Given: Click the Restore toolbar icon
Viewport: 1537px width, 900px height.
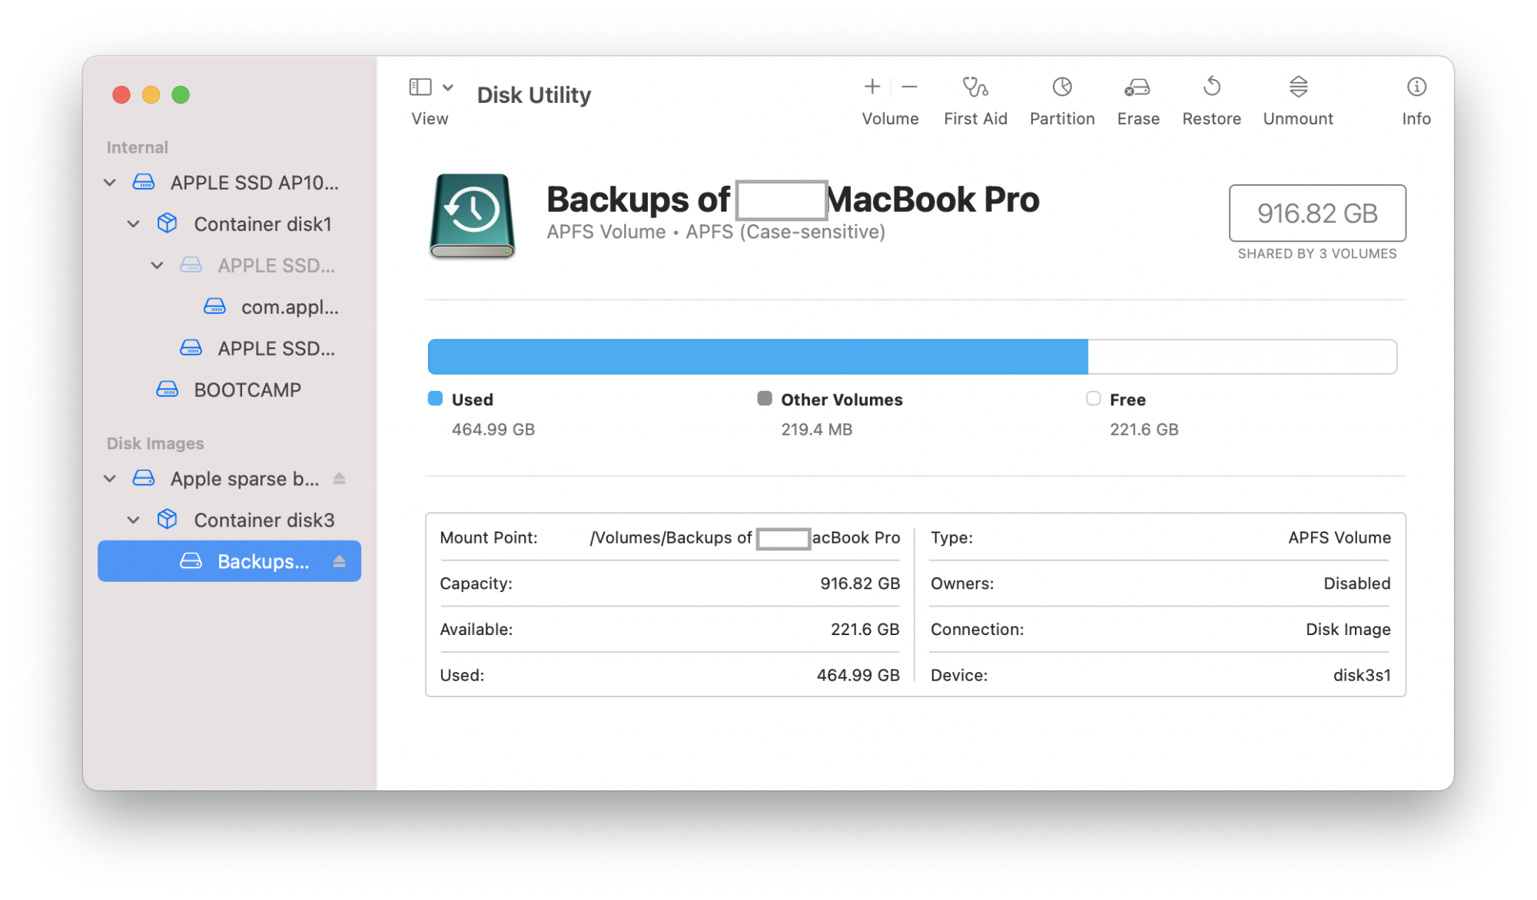Looking at the screenshot, I should click(x=1211, y=88).
